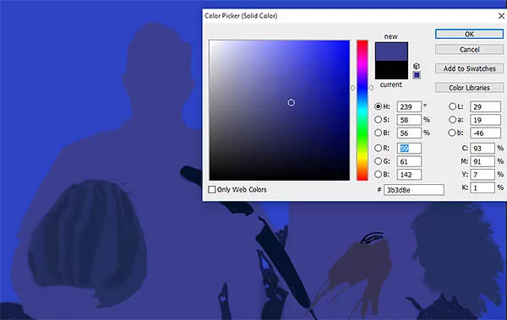Screen dimensions: 507x320
Task: Click the H value field 239
Action: pyautogui.click(x=409, y=106)
